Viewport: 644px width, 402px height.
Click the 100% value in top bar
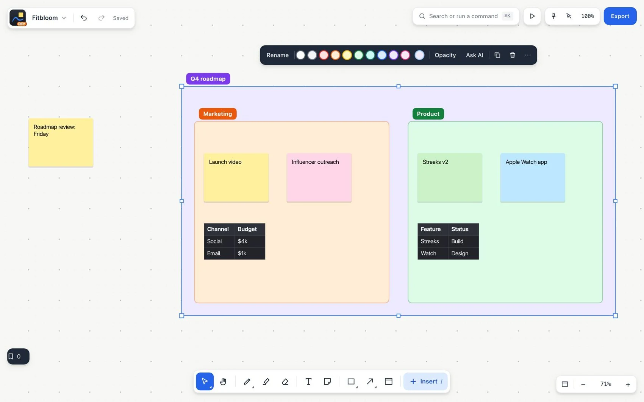tap(588, 16)
